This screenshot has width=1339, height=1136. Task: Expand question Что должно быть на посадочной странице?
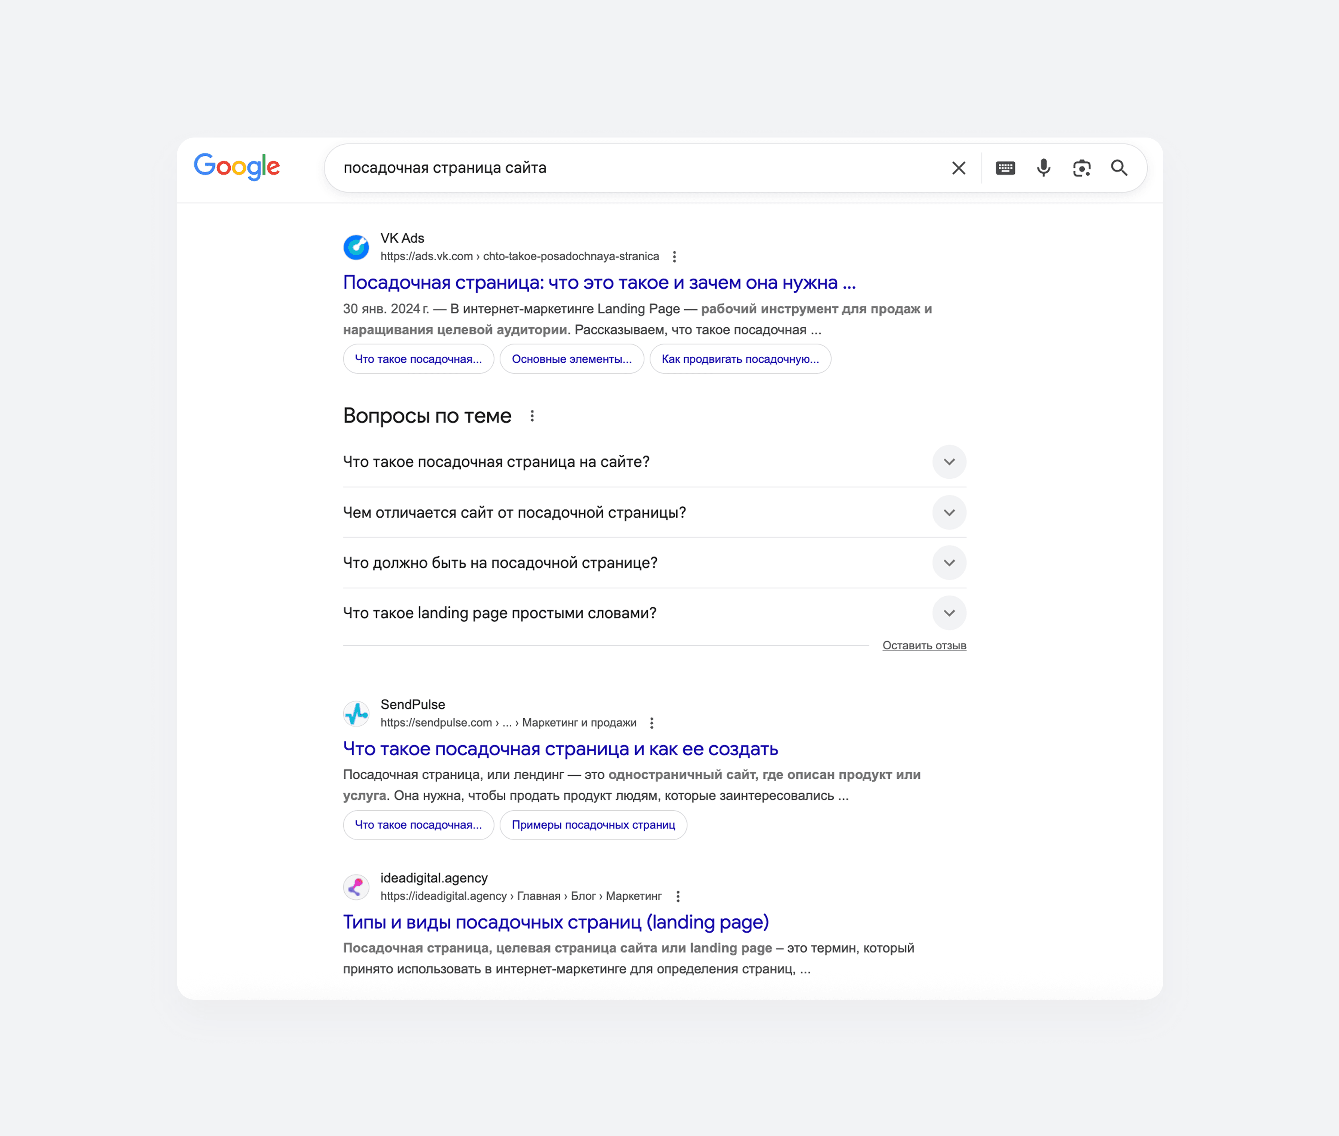949,563
